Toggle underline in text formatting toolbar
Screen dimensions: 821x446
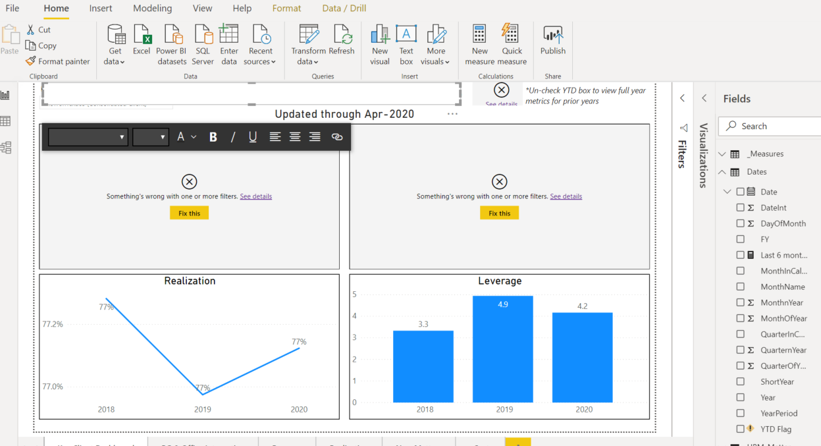(253, 137)
